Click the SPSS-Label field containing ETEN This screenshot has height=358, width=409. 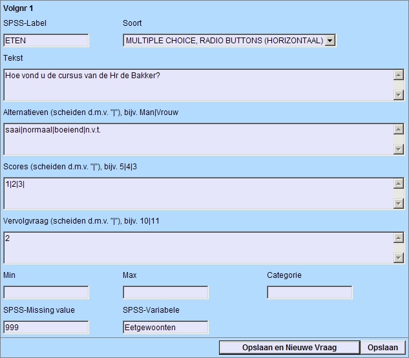click(x=46, y=41)
